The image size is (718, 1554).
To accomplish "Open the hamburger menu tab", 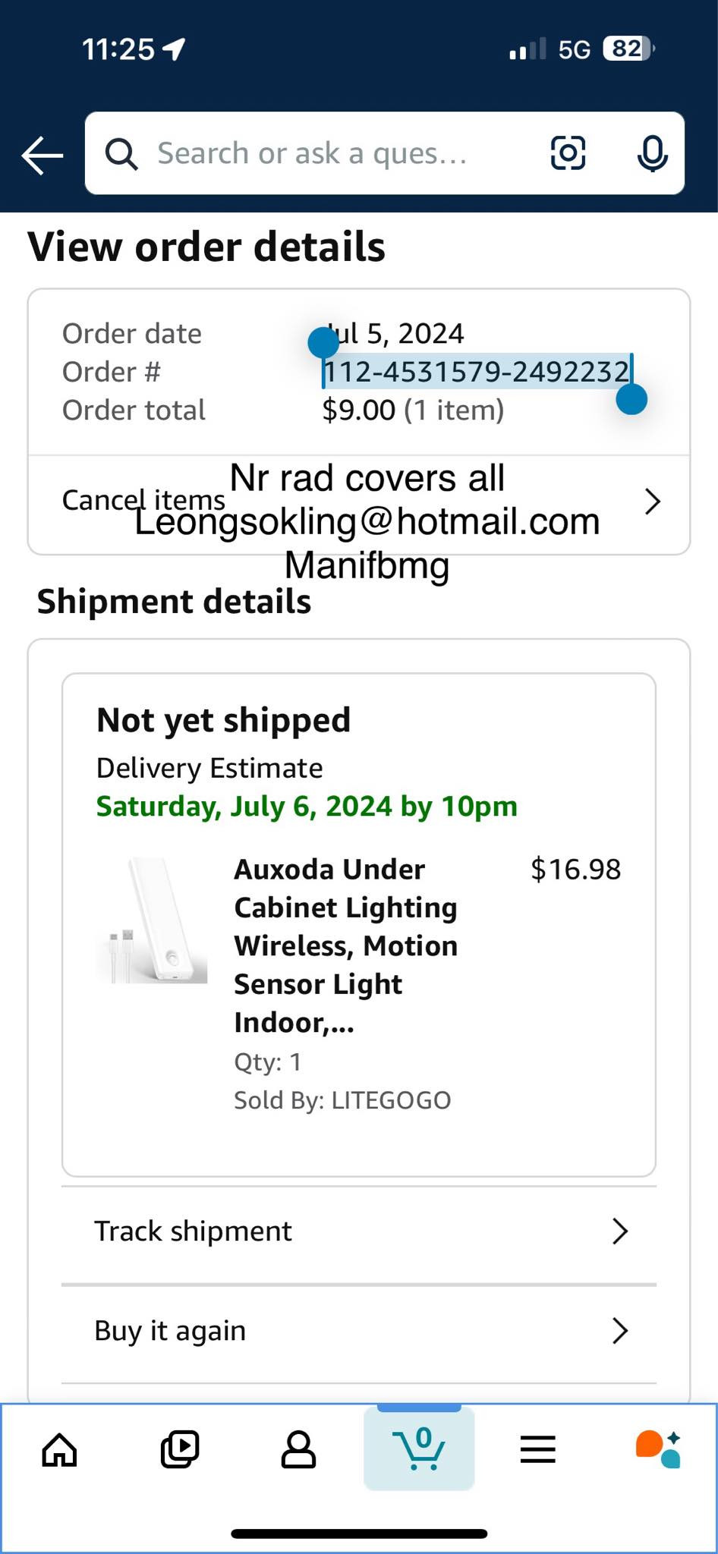I will pyautogui.click(x=538, y=1449).
